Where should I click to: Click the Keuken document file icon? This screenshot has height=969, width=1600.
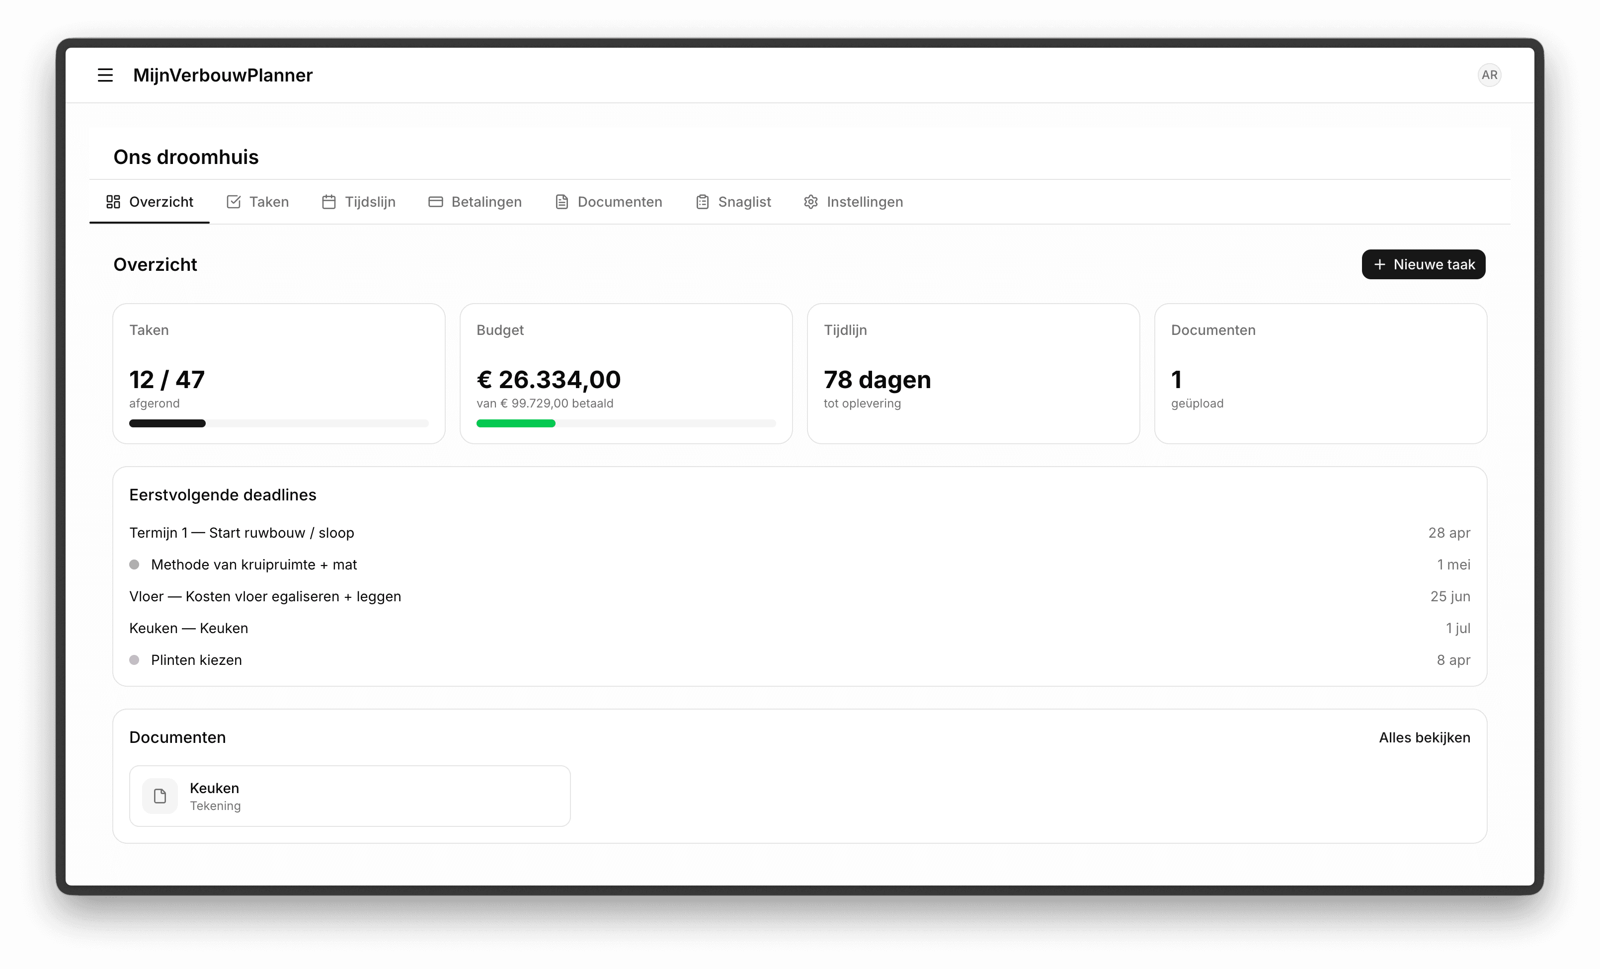(x=160, y=796)
